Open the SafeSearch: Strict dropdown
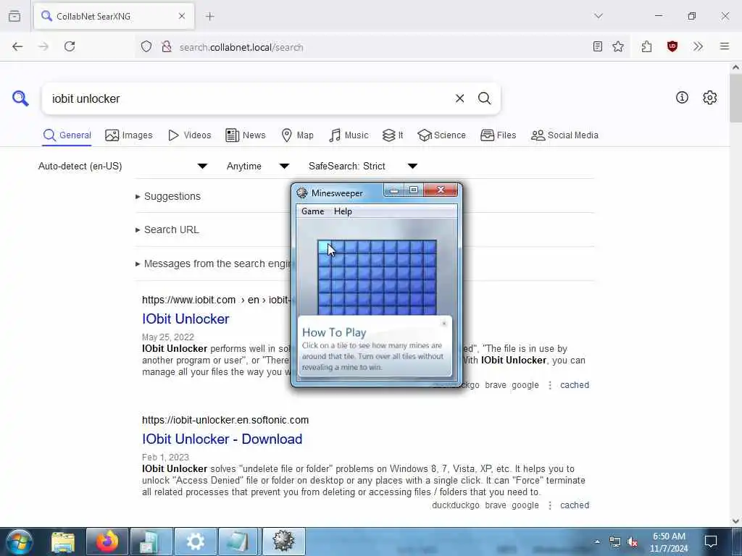The height and width of the screenshot is (556, 742). click(x=363, y=166)
